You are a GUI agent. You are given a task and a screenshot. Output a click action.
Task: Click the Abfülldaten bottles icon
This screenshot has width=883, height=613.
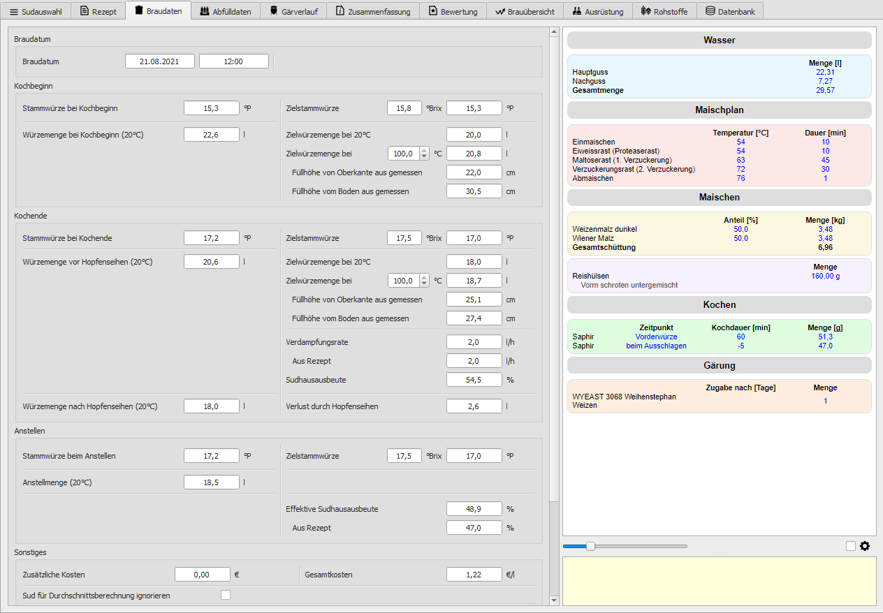coord(204,11)
